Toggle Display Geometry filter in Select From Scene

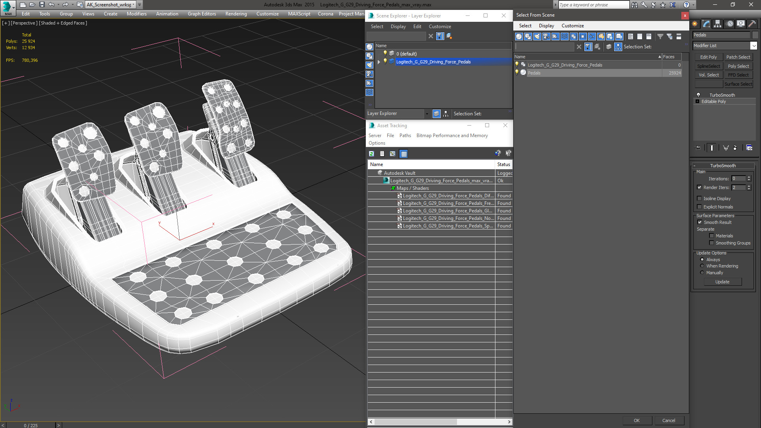[519, 36]
